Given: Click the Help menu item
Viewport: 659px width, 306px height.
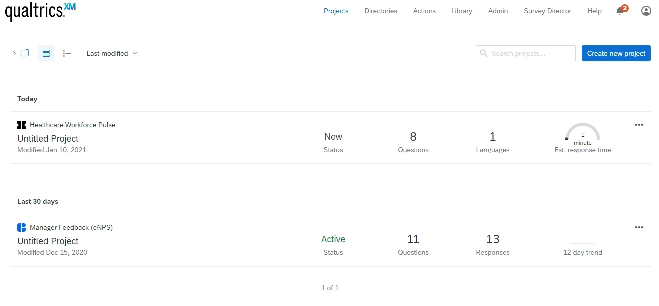Looking at the screenshot, I should pos(595,11).
